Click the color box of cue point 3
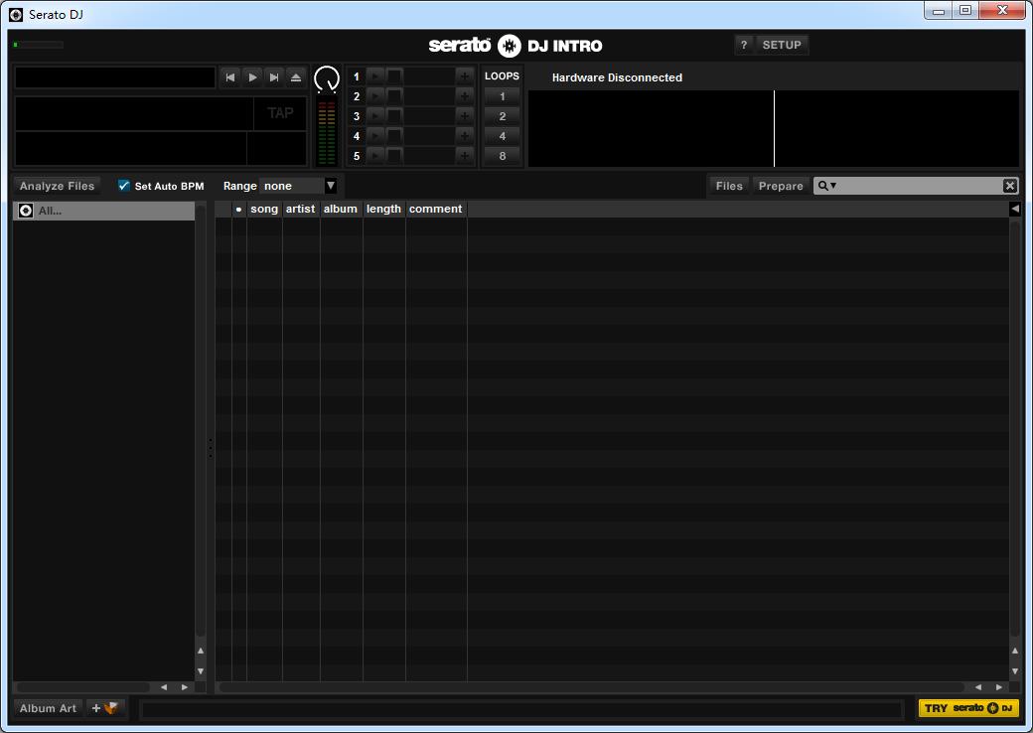 pyautogui.click(x=394, y=116)
